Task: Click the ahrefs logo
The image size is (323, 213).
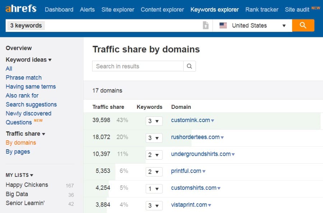Action: (20, 9)
